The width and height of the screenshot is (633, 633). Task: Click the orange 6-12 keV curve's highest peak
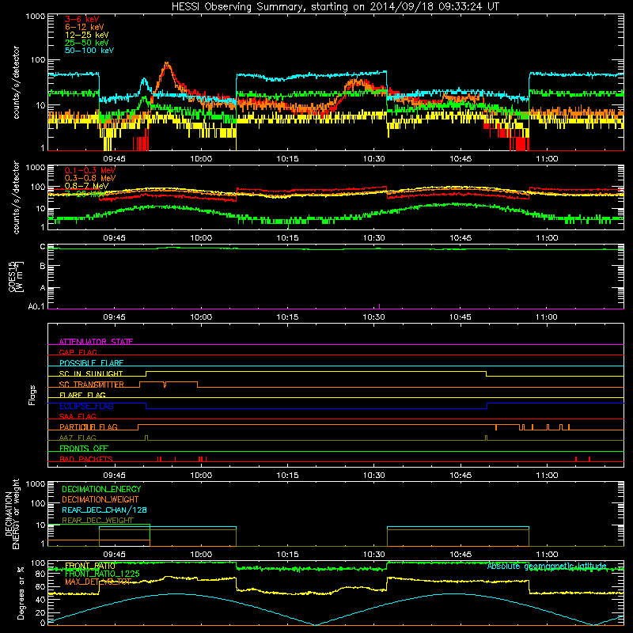pyautogui.click(x=166, y=64)
